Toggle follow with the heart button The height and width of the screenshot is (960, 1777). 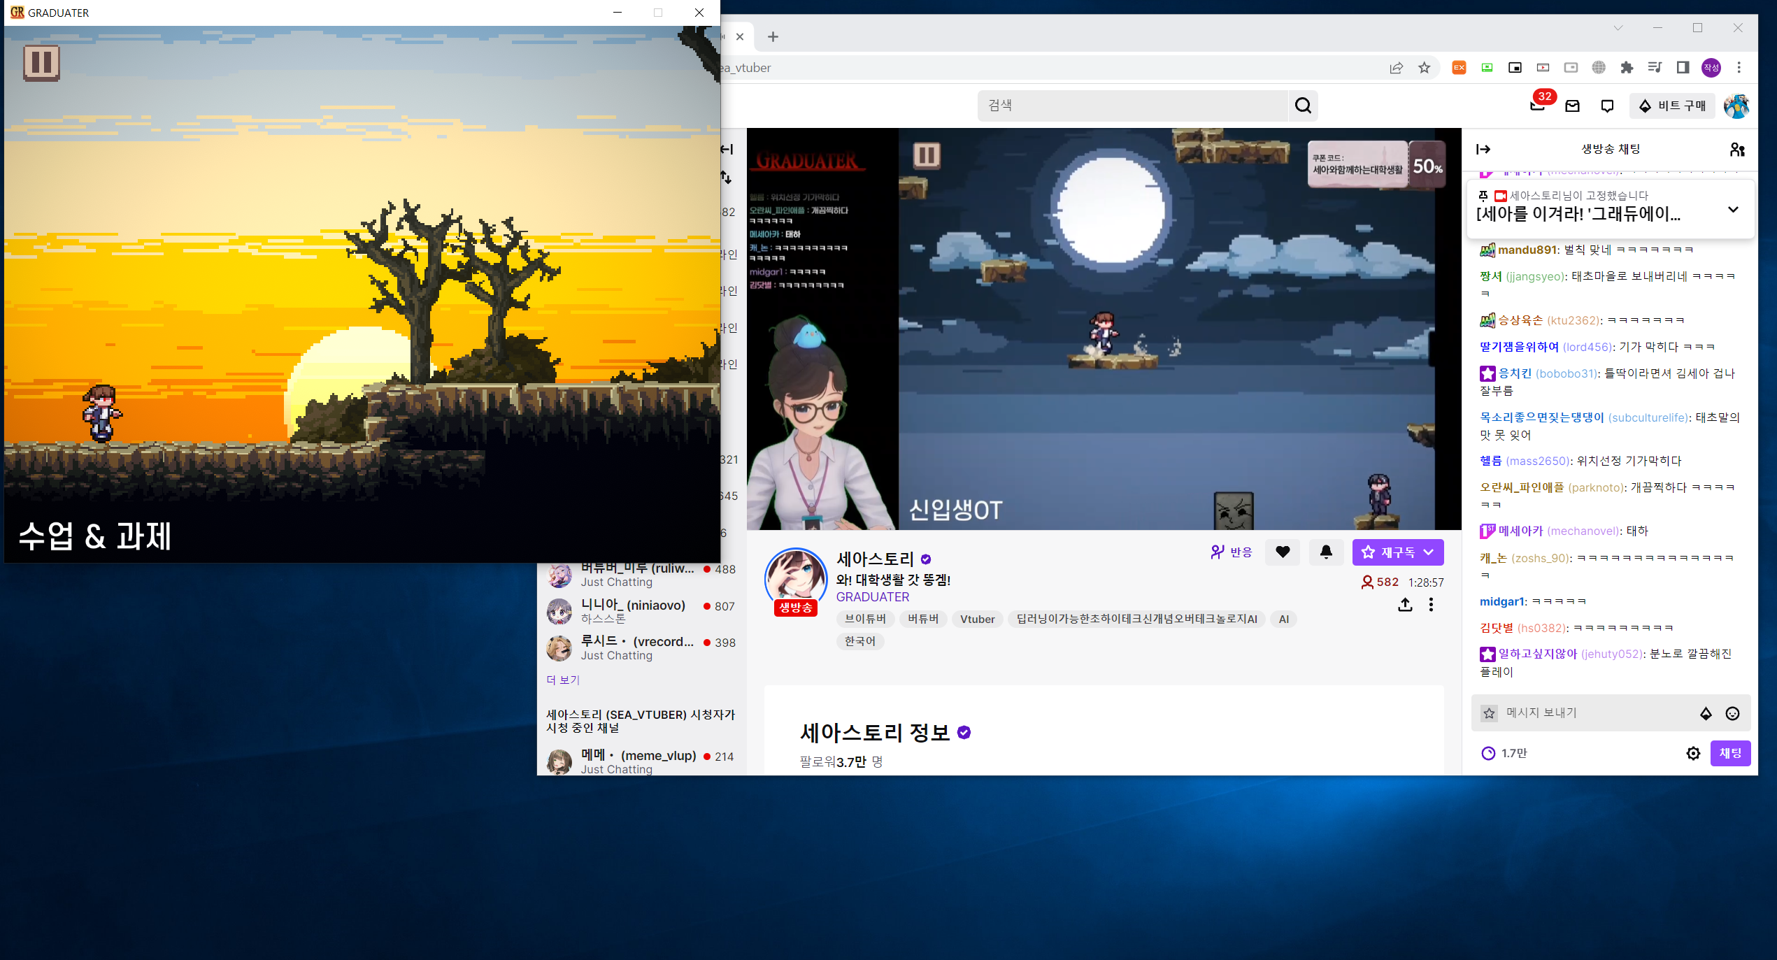1283,552
